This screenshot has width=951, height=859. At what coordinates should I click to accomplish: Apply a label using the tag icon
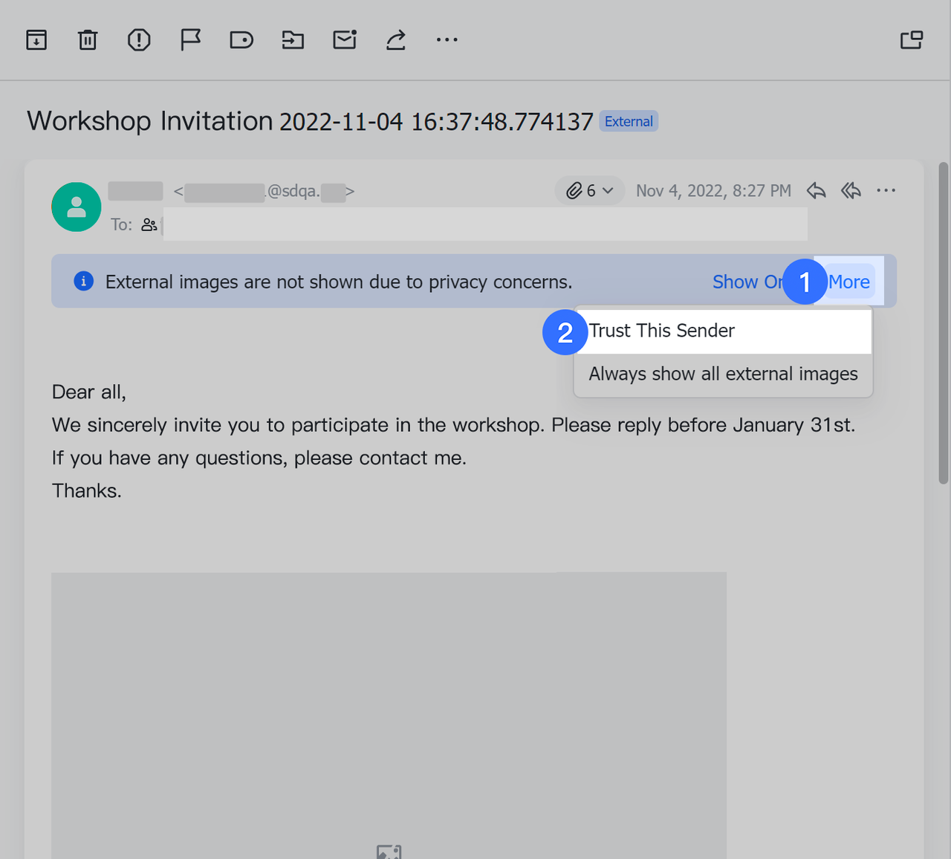(241, 39)
